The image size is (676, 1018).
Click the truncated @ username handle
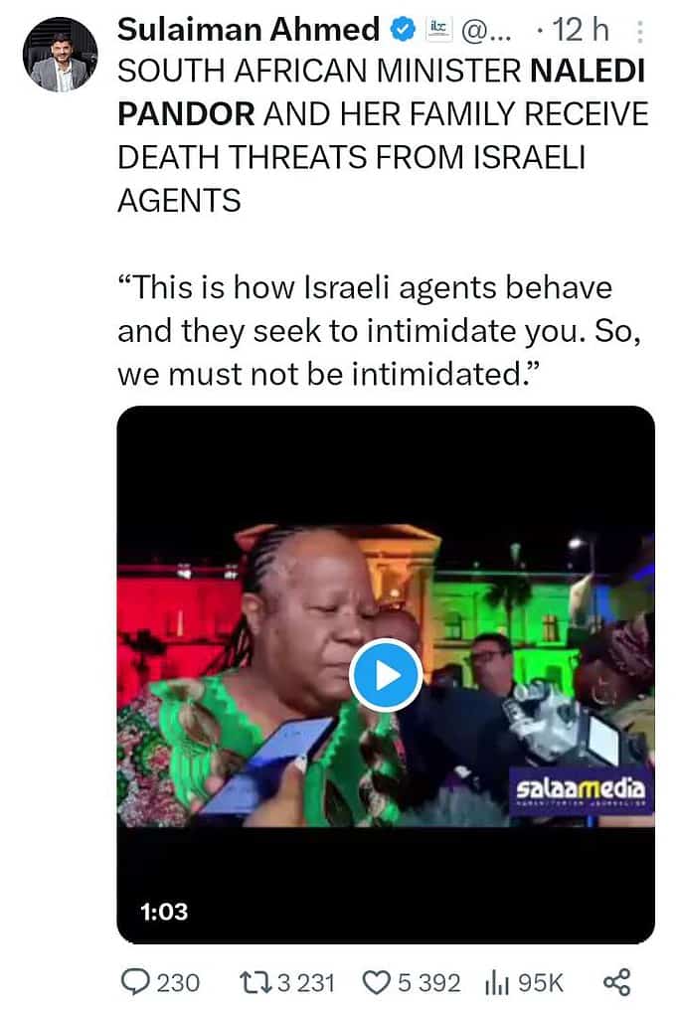point(486,31)
